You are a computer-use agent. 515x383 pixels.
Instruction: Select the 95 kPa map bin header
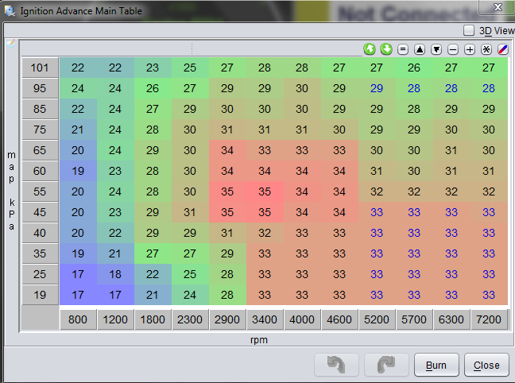point(40,88)
